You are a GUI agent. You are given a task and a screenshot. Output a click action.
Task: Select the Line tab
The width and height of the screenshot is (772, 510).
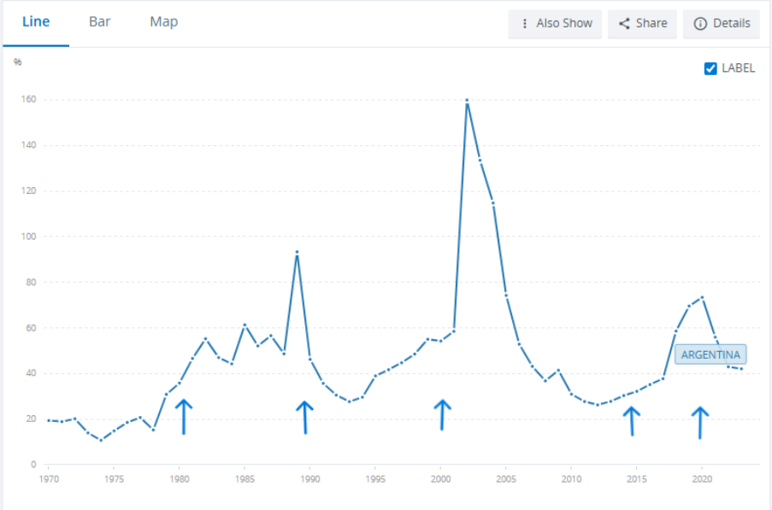pos(36,22)
